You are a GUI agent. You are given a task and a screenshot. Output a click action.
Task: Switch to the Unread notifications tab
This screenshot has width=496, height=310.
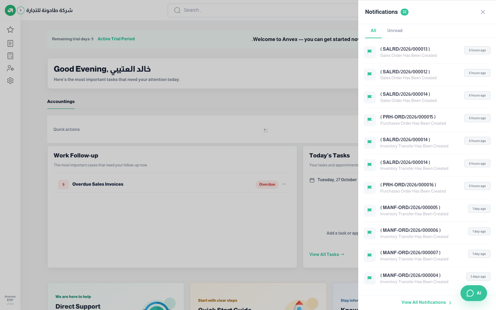point(395,31)
